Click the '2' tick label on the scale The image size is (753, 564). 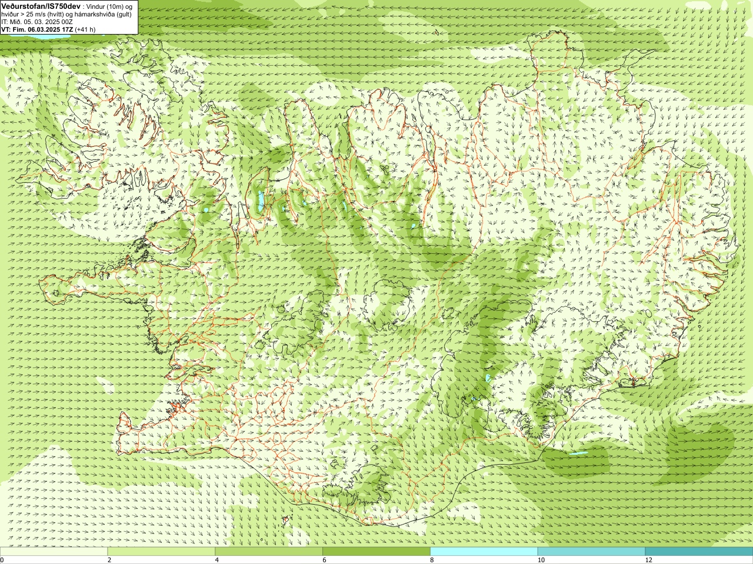[x=109, y=560]
